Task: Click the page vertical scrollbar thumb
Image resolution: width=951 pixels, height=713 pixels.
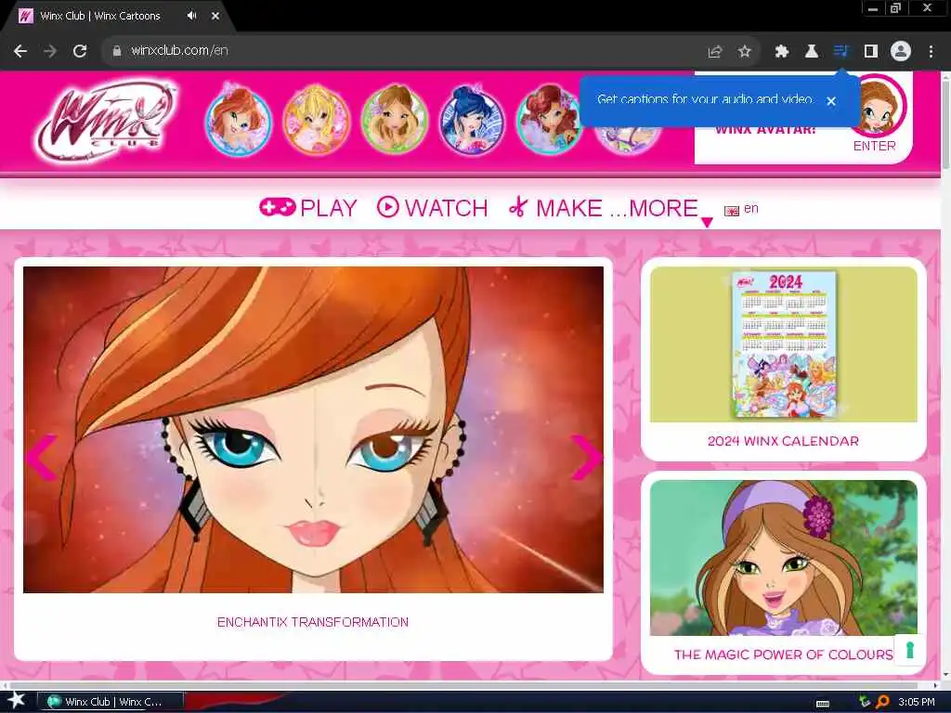Action: 945,124
